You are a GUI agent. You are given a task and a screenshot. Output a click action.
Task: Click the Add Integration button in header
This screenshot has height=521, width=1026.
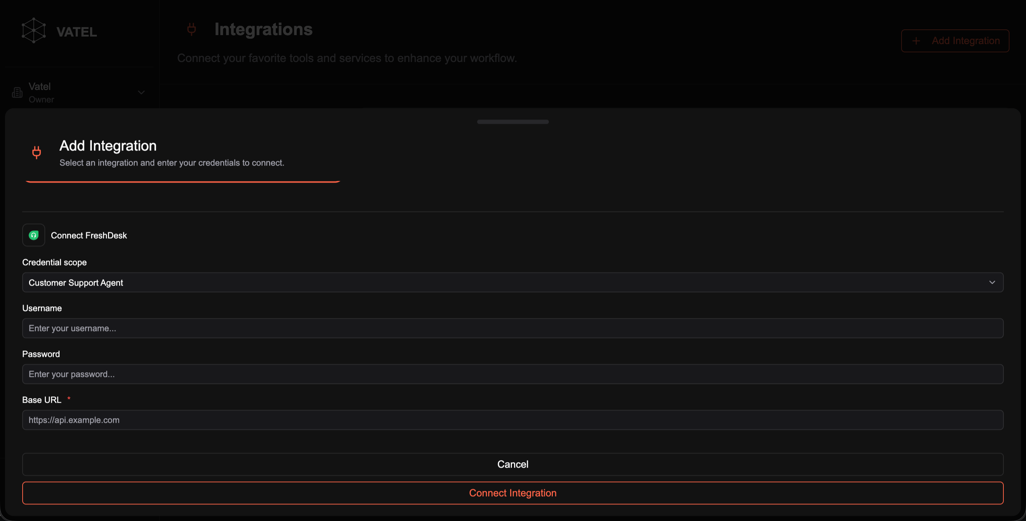click(x=955, y=41)
